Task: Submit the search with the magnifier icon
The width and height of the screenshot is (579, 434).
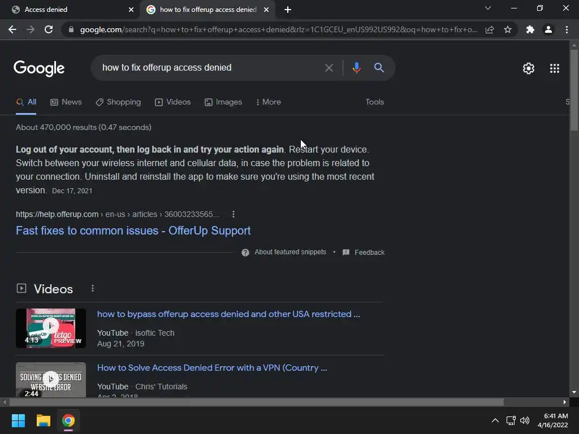Action: (x=379, y=68)
